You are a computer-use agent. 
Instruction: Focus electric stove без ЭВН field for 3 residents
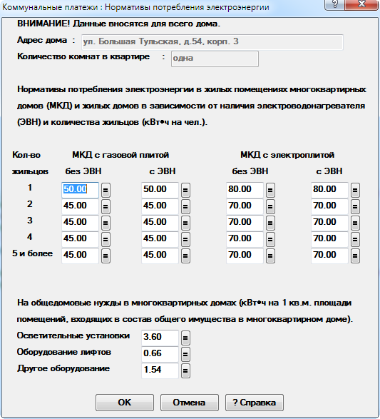pyautogui.click(x=245, y=223)
